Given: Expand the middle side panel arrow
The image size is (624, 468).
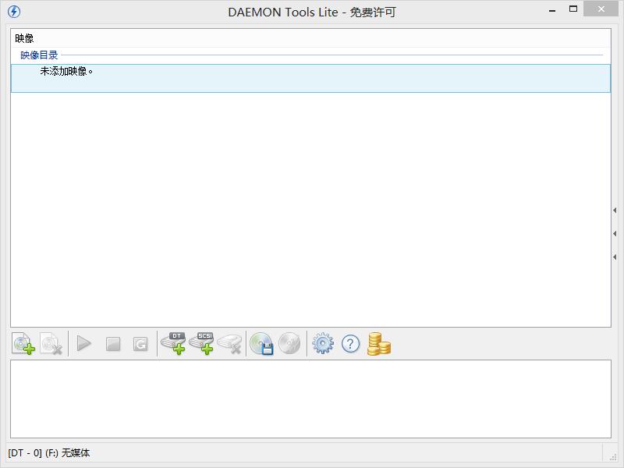Looking at the screenshot, I should (615, 233).
